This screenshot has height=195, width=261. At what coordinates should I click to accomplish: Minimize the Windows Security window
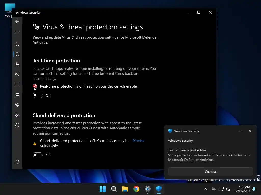tap(187, 12)
